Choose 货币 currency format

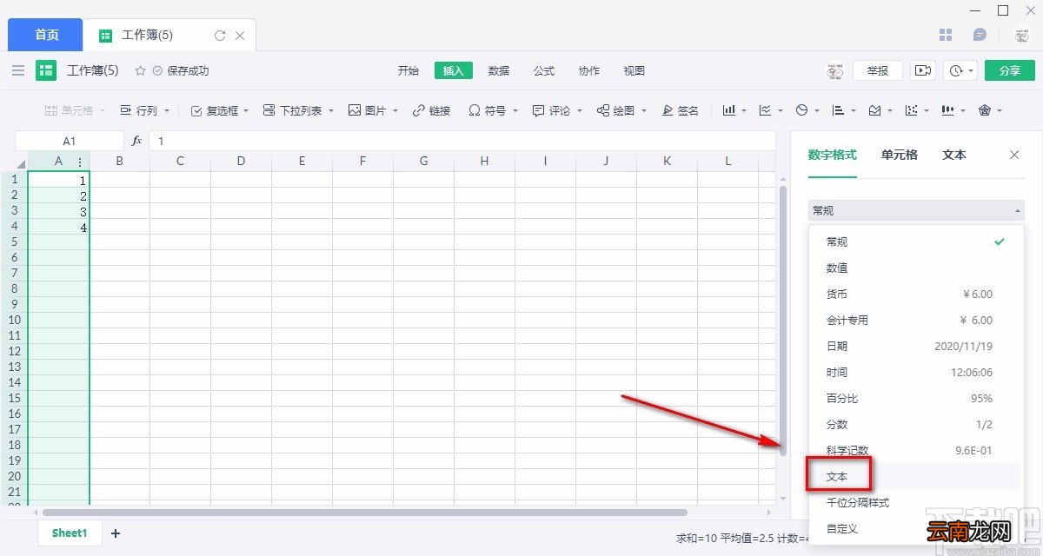tap(915, 294)
